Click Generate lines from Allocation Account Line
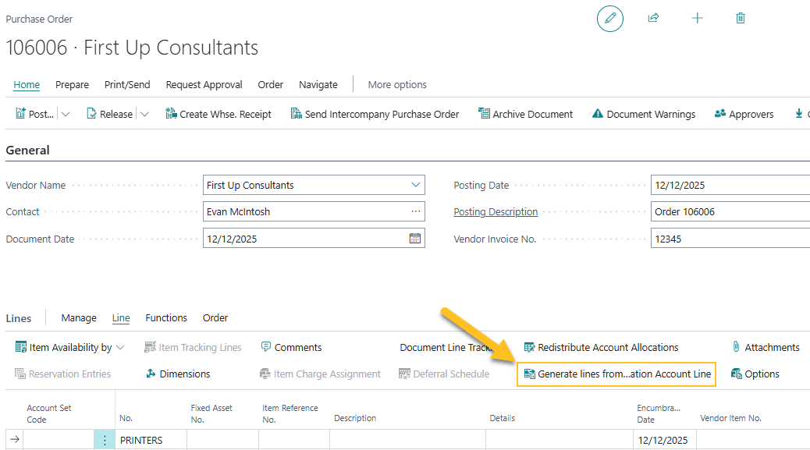This screenshot has height=450, width=810. pos(616,374)
